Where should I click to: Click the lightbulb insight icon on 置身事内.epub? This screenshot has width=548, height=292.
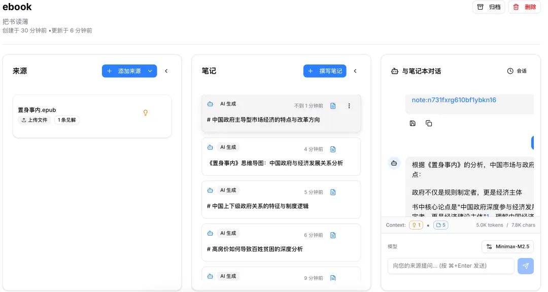146,113
